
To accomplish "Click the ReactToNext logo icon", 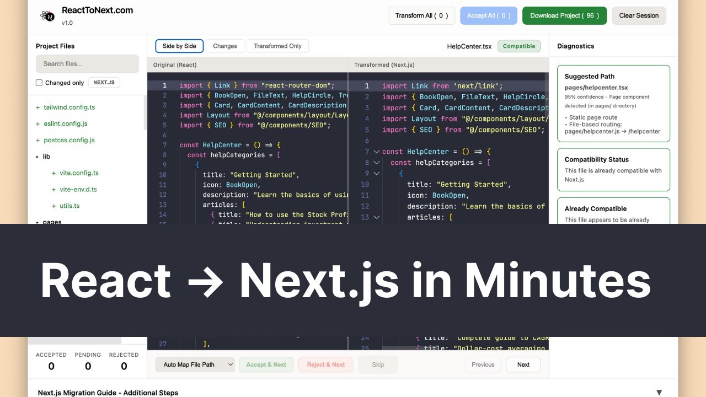I will click(x=48, y=15).
